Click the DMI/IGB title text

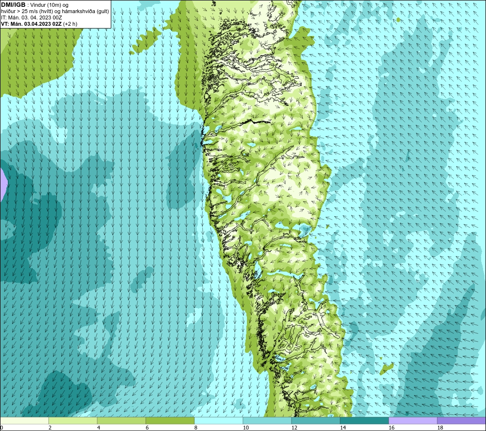point(13,5)
